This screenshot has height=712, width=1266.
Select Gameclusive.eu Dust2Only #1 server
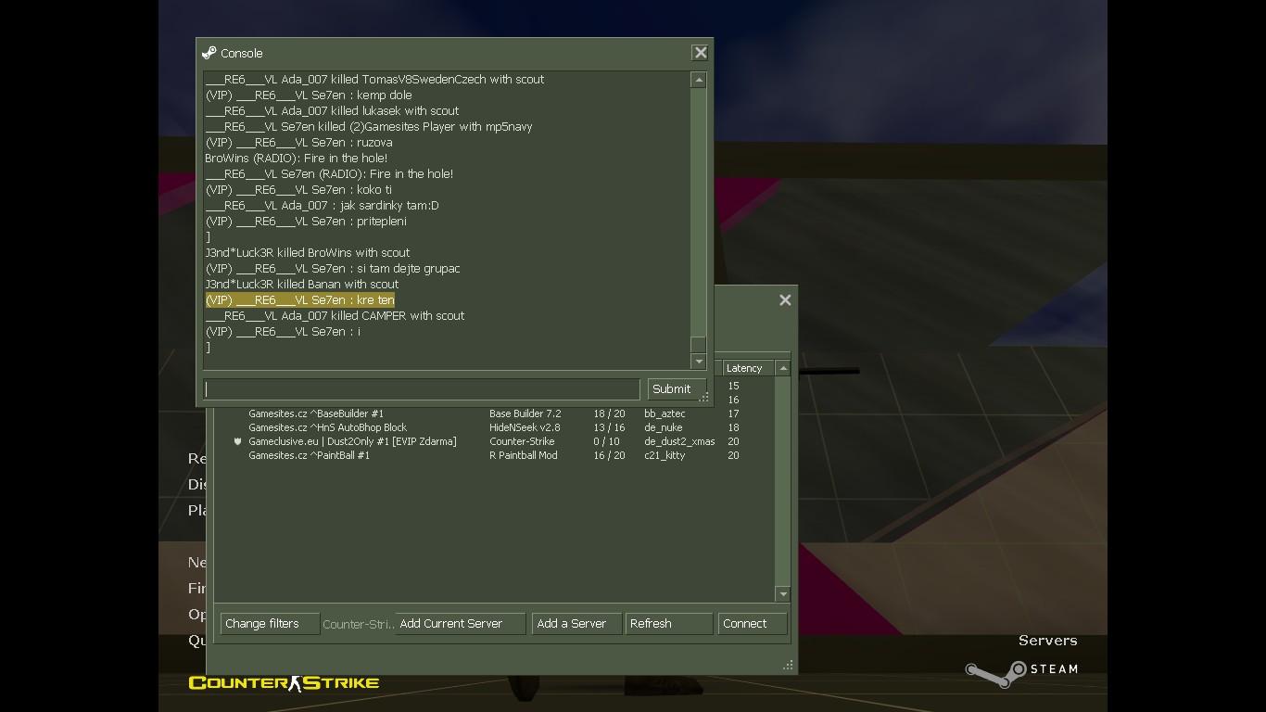[x=352, y=441]
